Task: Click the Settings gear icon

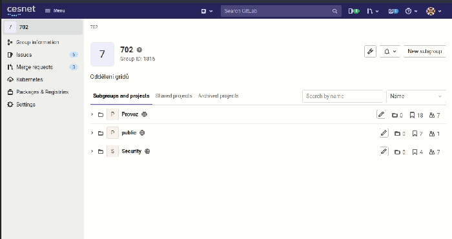Action: (x=10, y=105)
